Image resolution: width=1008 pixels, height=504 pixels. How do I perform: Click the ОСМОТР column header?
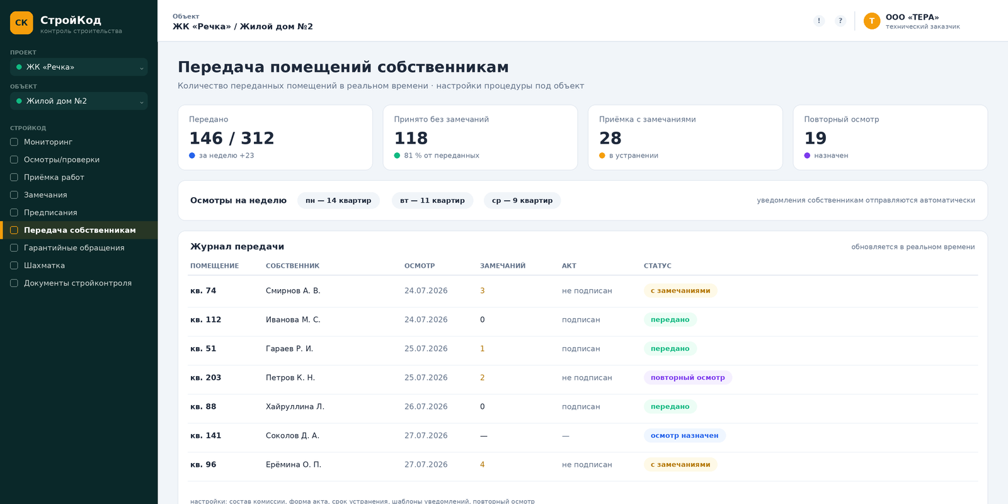420,266
